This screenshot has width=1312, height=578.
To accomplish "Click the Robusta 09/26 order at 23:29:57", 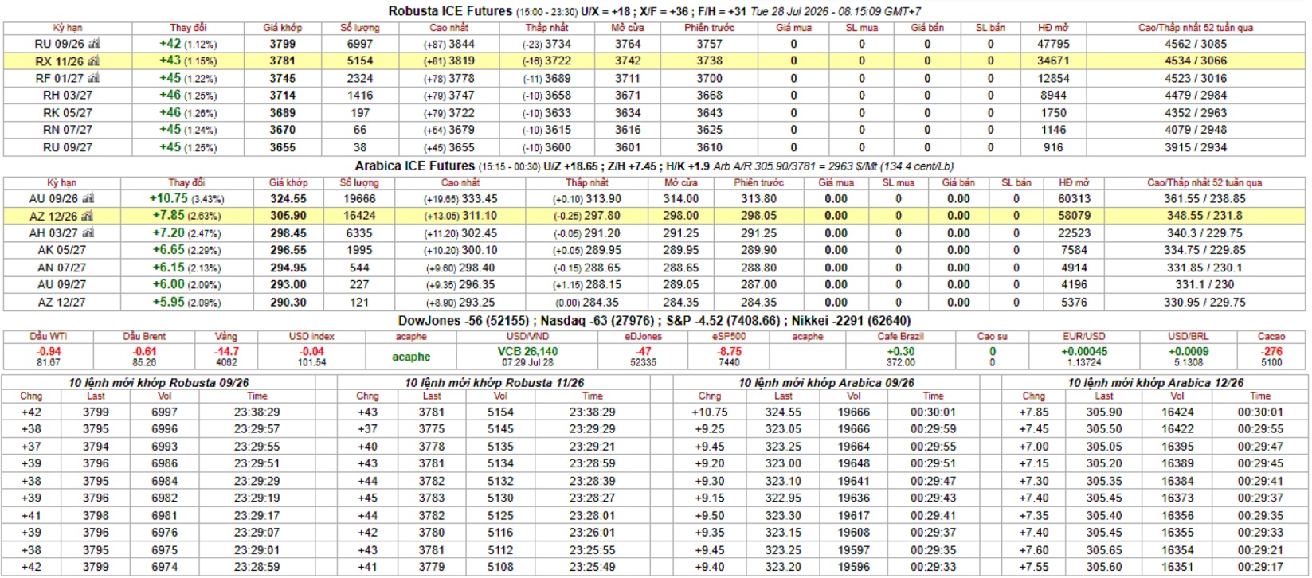I will 159,429.
